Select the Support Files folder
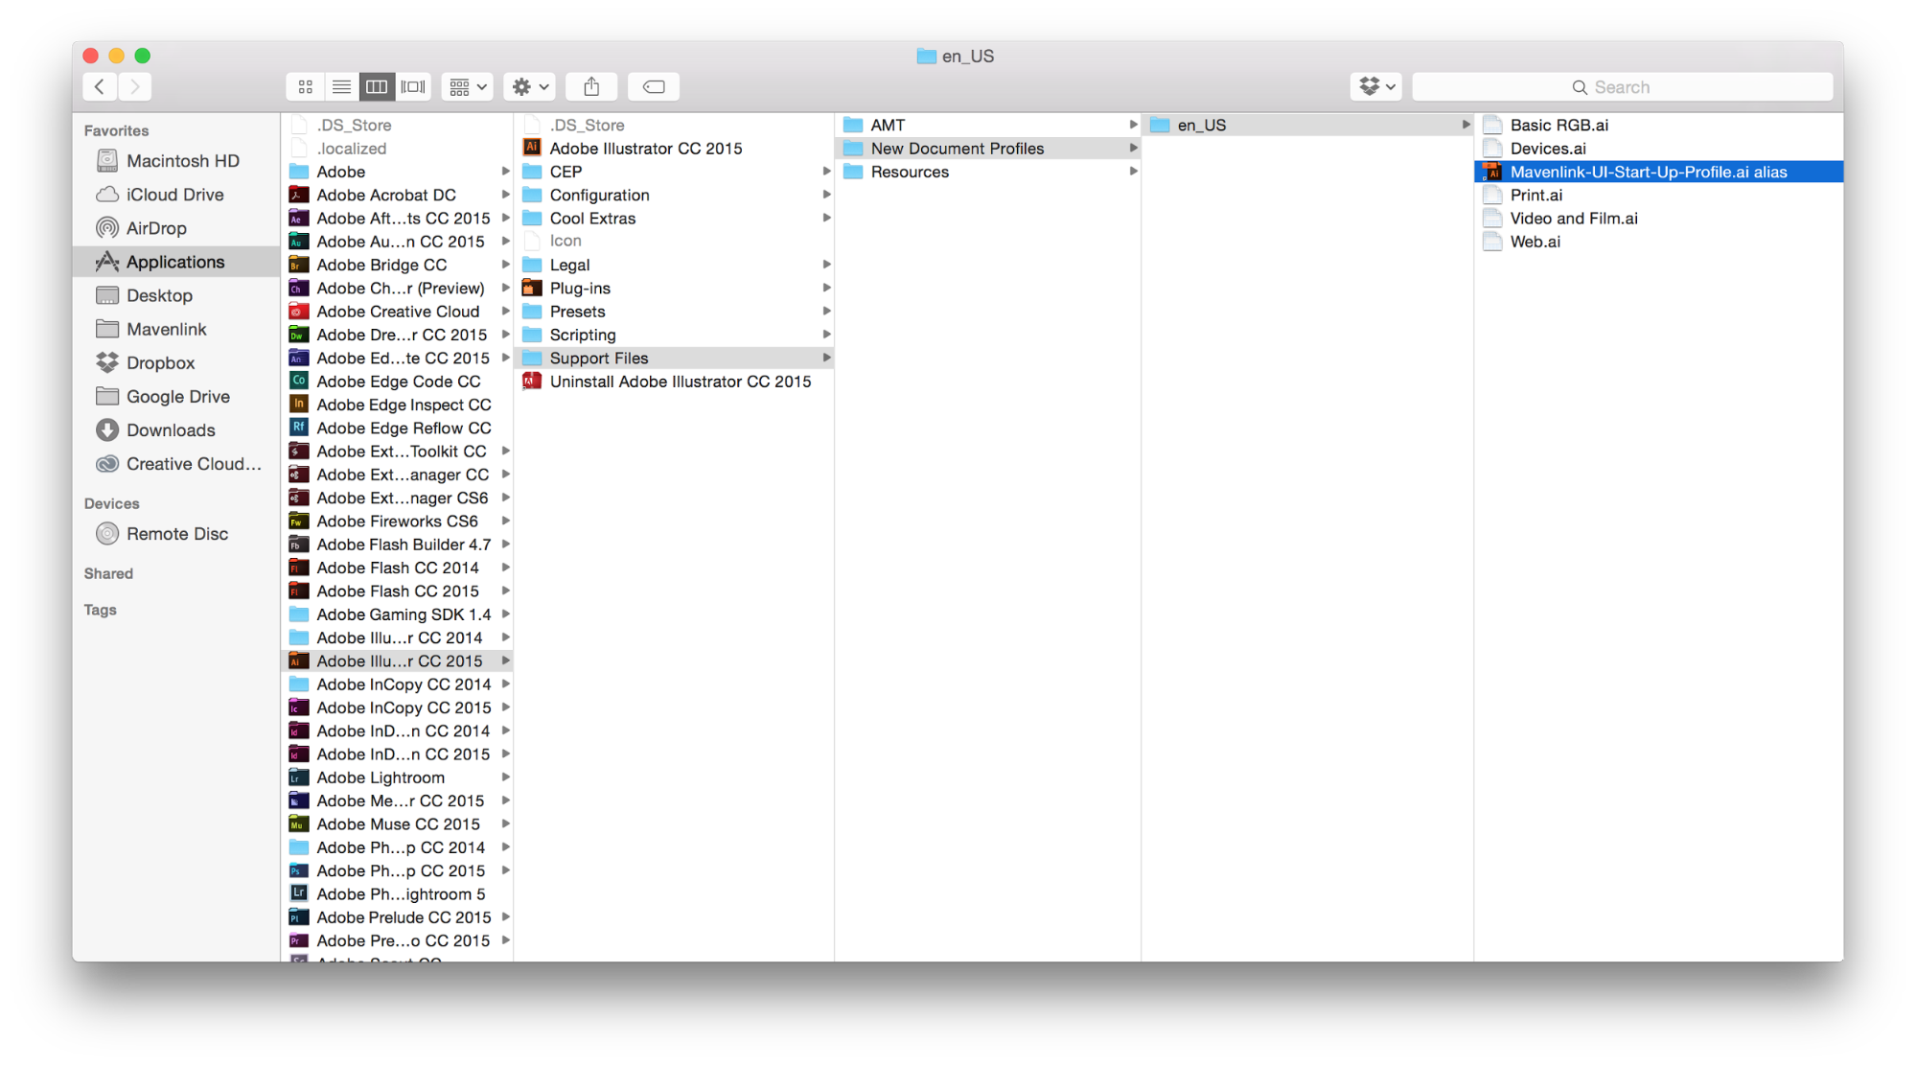Viewport: 1916px width, 1066px height. 675,358
